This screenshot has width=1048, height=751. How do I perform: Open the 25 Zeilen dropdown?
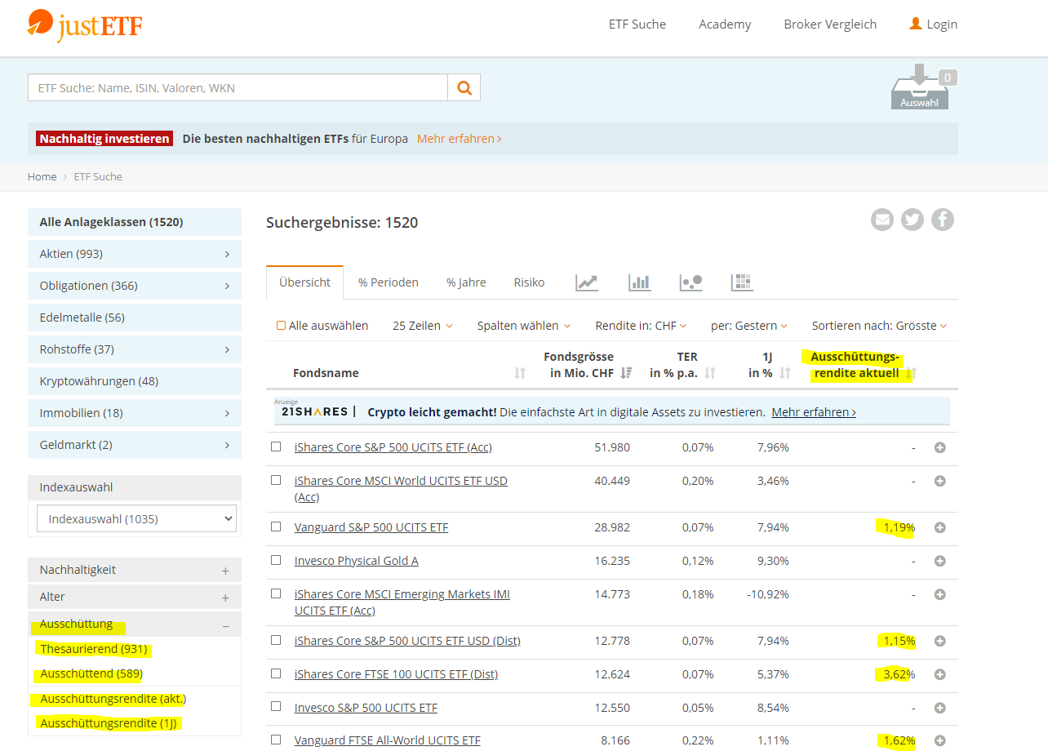point(423,326)
